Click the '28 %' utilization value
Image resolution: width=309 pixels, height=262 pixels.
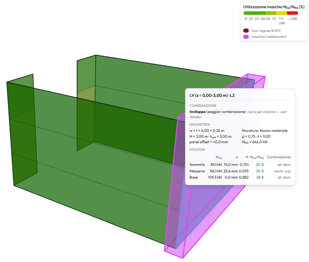(260, 178)
